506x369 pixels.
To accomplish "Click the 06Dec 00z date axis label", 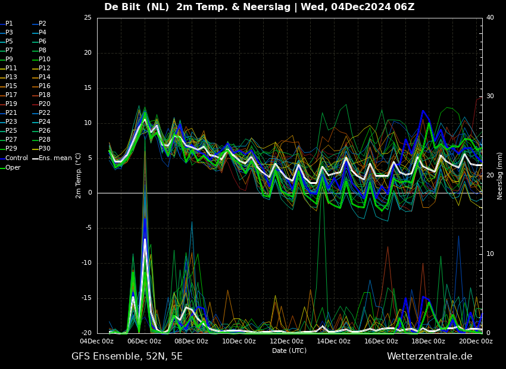I will (x=144, y=341).
